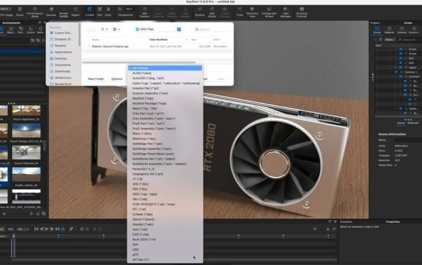Toggle eye icon of the first Bolt item
This screenshot has width=422, height=265.
(x=401, y=58)
